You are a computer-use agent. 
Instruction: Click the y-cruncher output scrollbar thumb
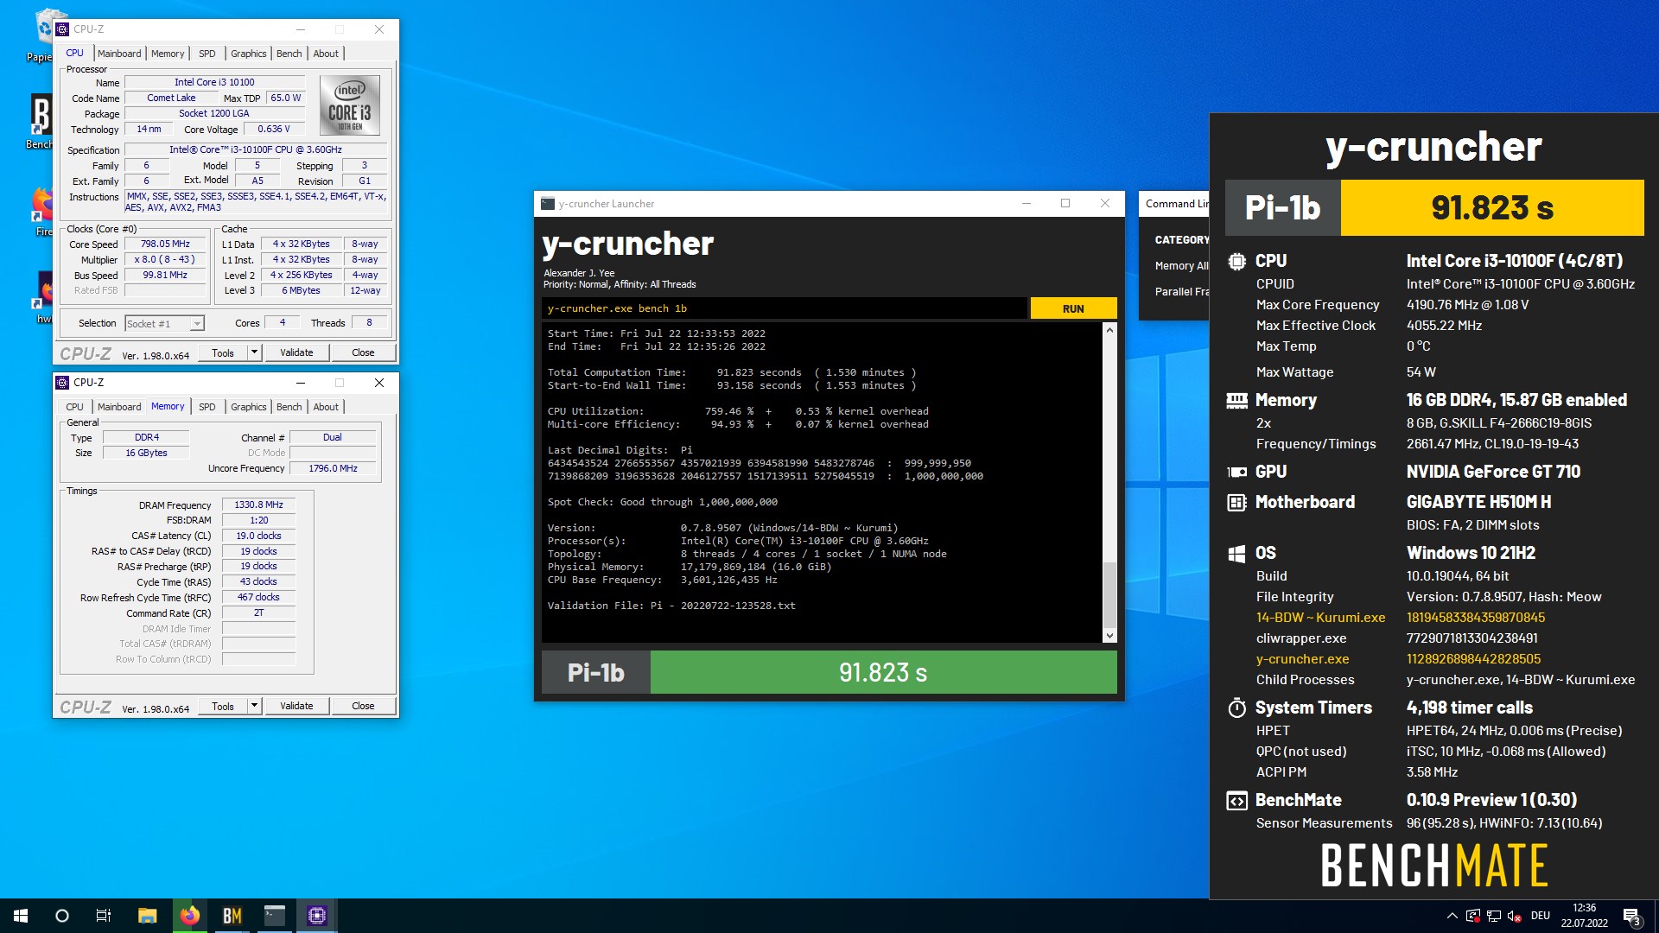point(1109,594)
